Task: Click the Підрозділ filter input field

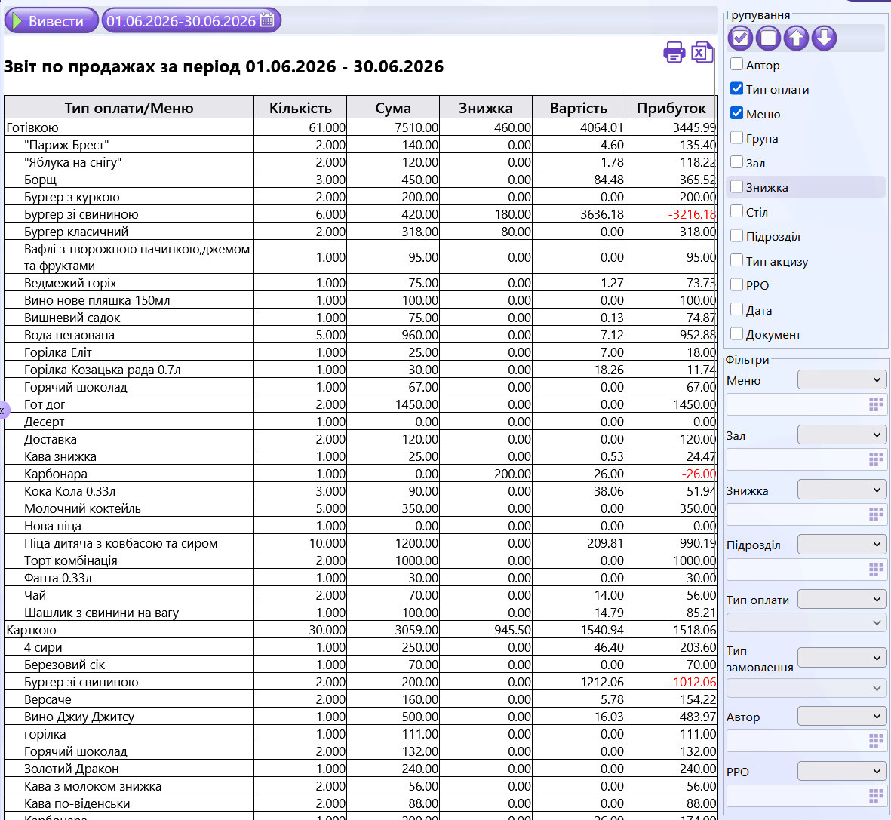Action: (x=807, y=570)
